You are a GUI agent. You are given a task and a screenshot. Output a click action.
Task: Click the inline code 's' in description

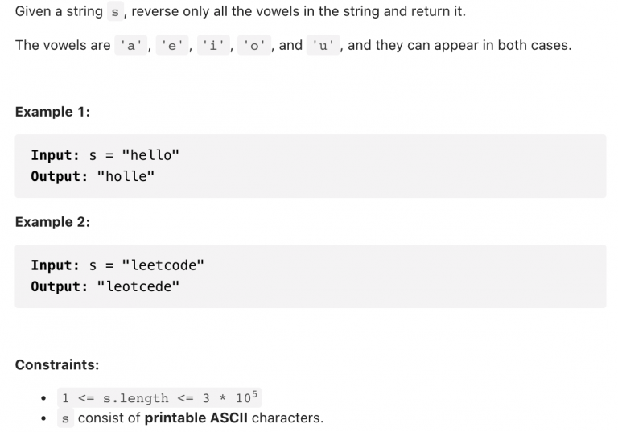(115, 11)
